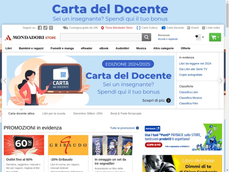Screen dimensions: 229x172
Task: Click Scopri di più on banner
Action: [x=153, y=101]
